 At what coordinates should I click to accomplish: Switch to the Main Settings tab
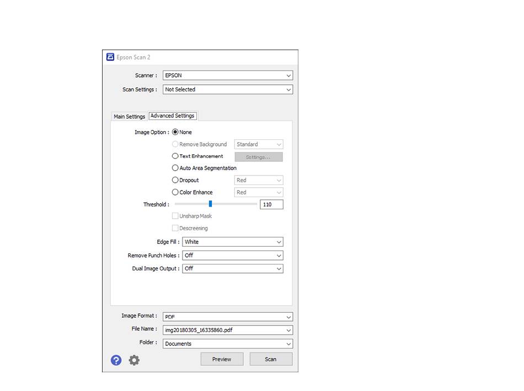(129, 116)
